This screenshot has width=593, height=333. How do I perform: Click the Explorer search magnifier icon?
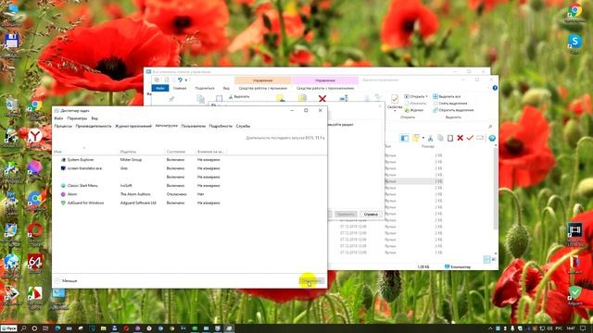[490, 127]
